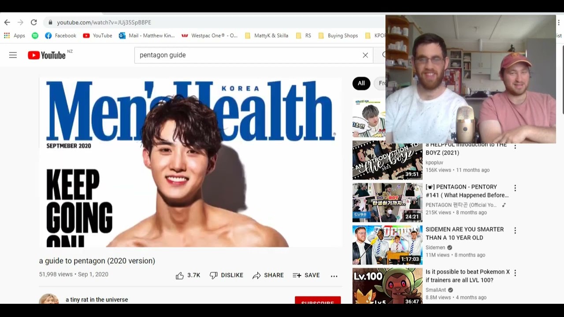Viewport: 564px width, 317px height.
Task: Open the SmallAnt channel name
Action: click(x=436, y=290)
